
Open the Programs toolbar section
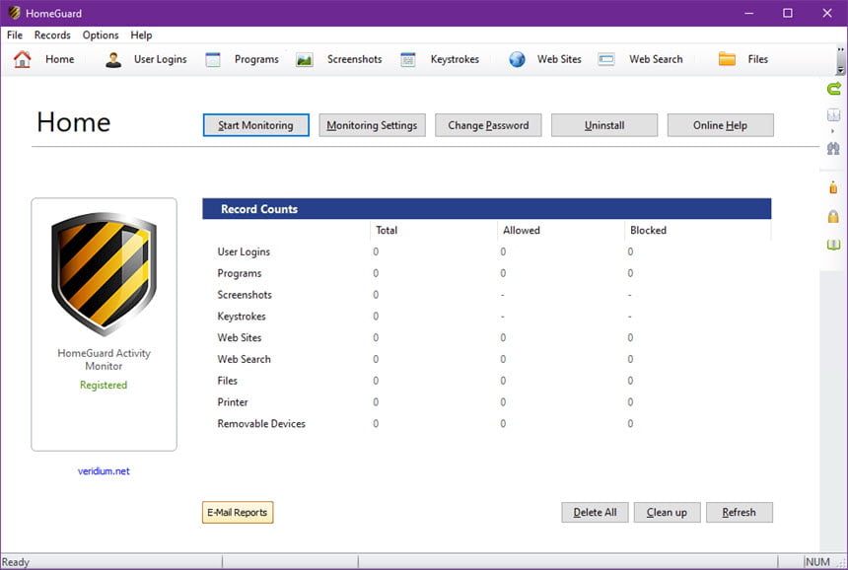[257, 59]
